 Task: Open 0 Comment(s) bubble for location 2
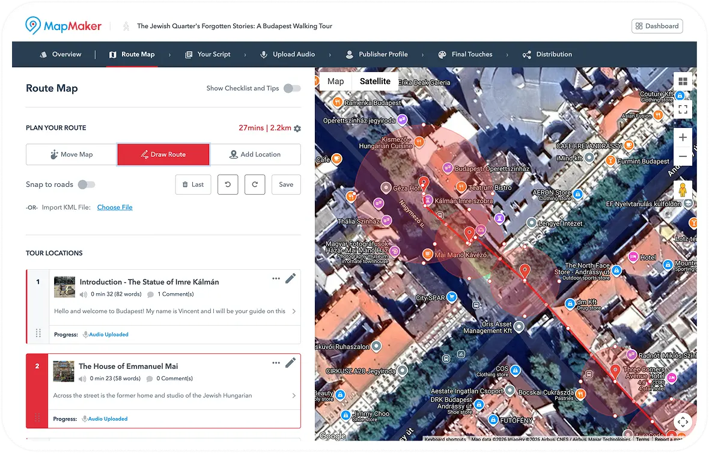(x=150, y=379)
